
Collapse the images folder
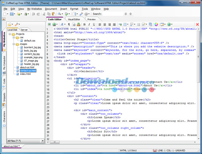[14, 44]
